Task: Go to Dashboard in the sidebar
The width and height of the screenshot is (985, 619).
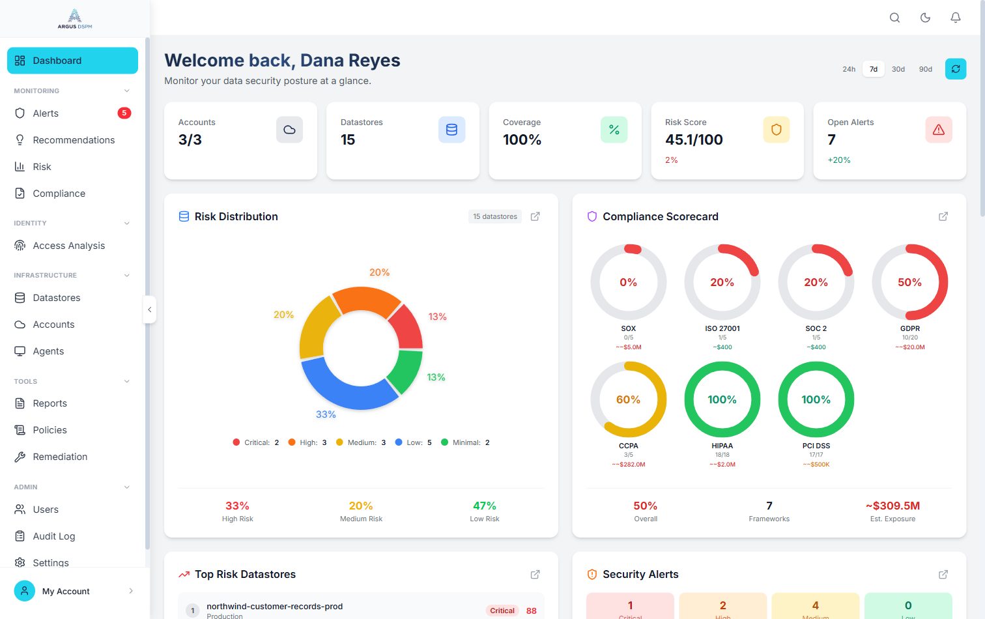Action: click(x=72, y=61)
